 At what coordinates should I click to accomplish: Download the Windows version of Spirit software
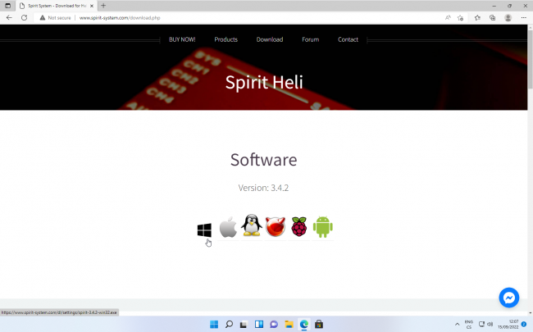[204, 230]
